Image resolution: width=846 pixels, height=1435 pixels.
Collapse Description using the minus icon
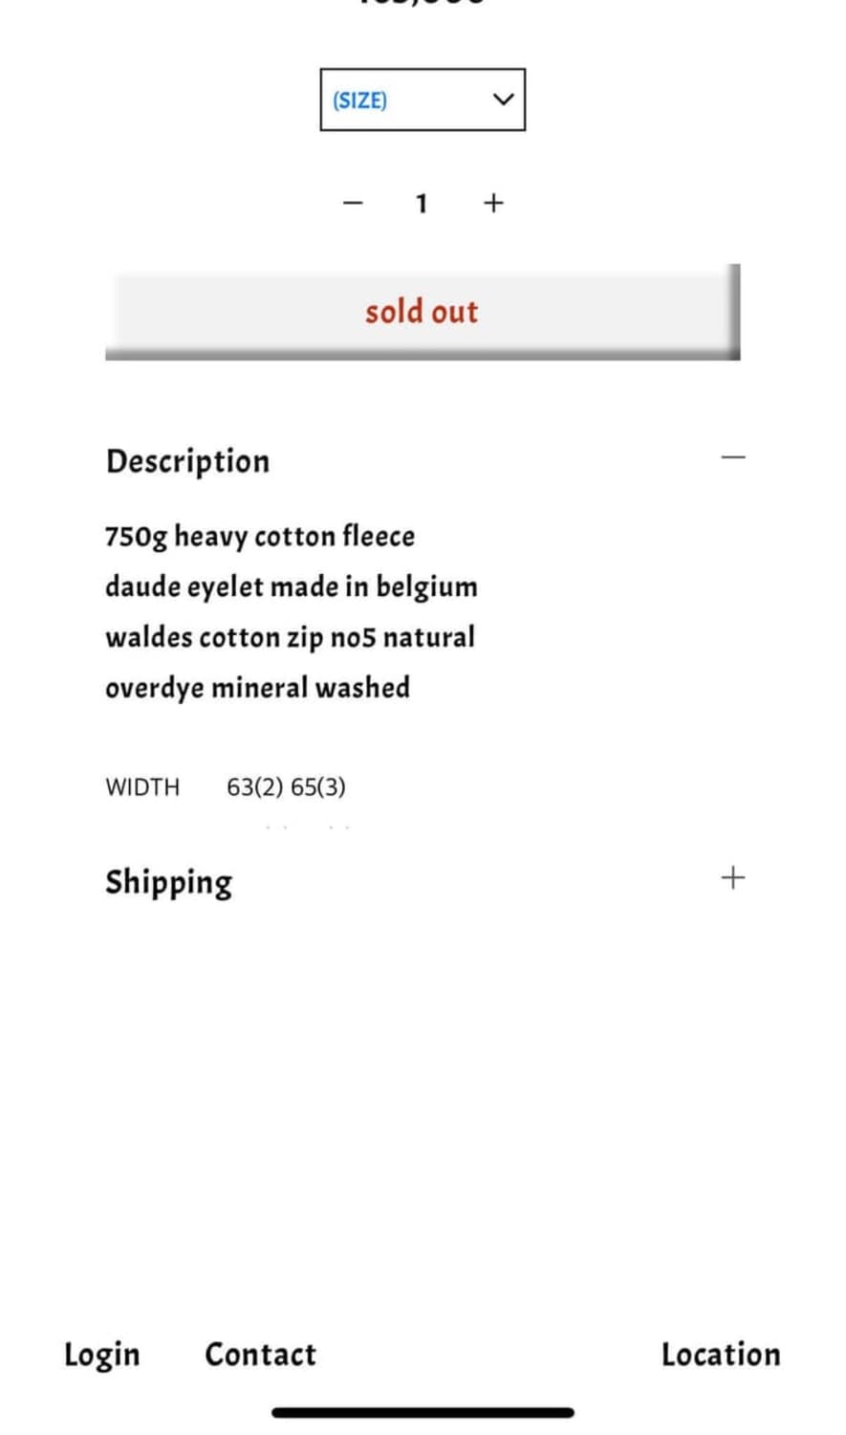pos(732,457)
